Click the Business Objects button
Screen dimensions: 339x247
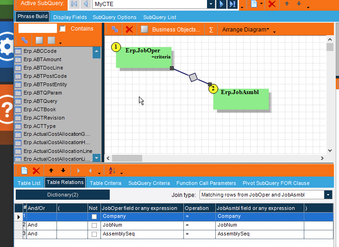[176, 30]
